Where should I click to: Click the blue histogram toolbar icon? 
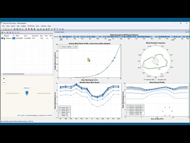point(44,29)
